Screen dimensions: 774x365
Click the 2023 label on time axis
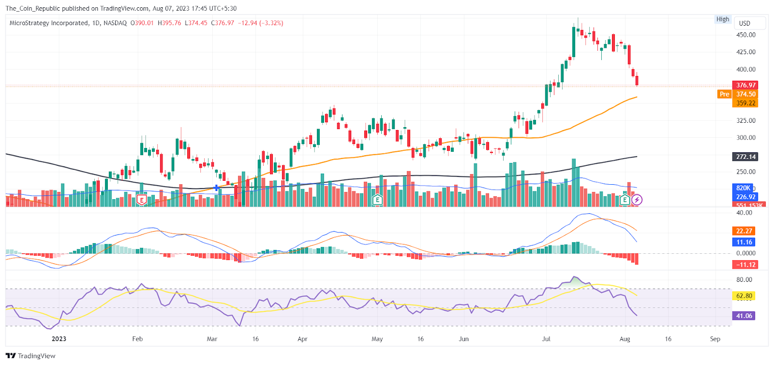pyautogui.click(x=59, y=339)
